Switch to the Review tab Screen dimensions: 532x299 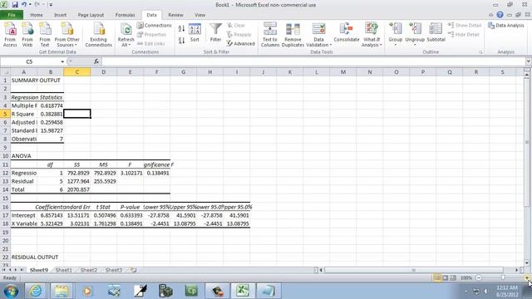175,15
